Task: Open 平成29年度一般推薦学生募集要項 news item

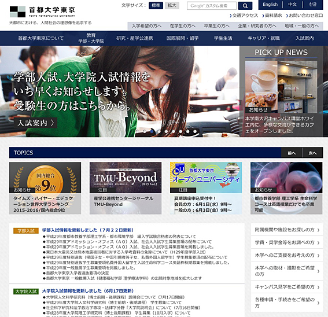Action: click(89, 268)
